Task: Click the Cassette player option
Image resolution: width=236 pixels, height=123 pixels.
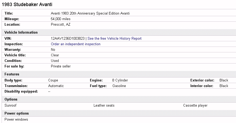Action: pos(195,106)
